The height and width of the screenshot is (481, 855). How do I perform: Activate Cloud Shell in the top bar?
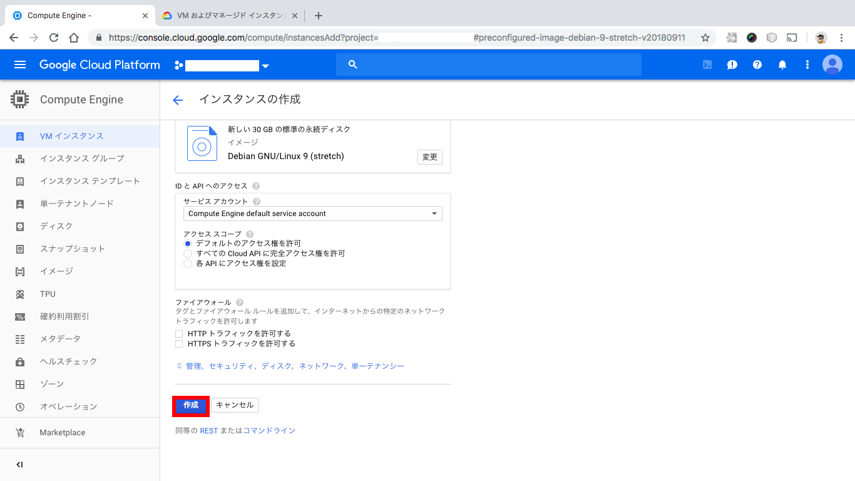(707, 64)
